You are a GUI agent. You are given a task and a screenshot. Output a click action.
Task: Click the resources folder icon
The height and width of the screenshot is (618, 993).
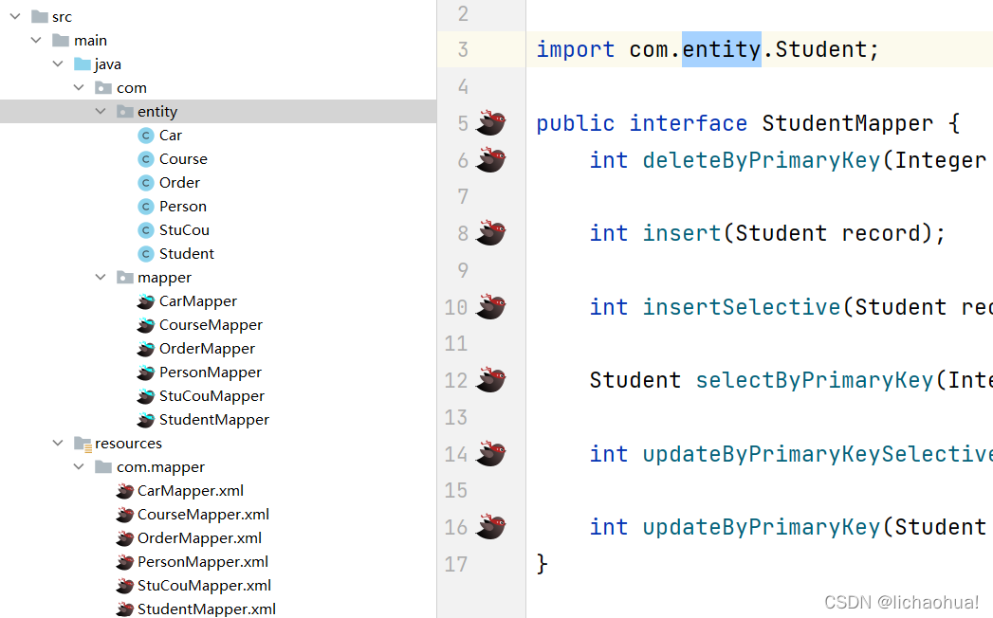[x=83, y=444]
